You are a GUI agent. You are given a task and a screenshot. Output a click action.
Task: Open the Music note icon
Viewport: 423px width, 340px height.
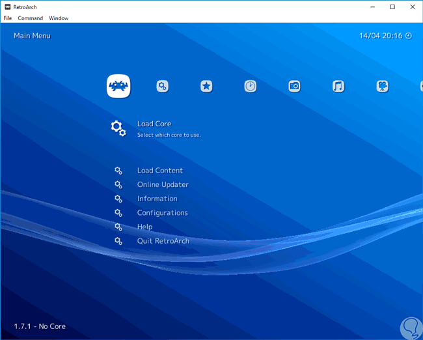click(x=338, y=86)
